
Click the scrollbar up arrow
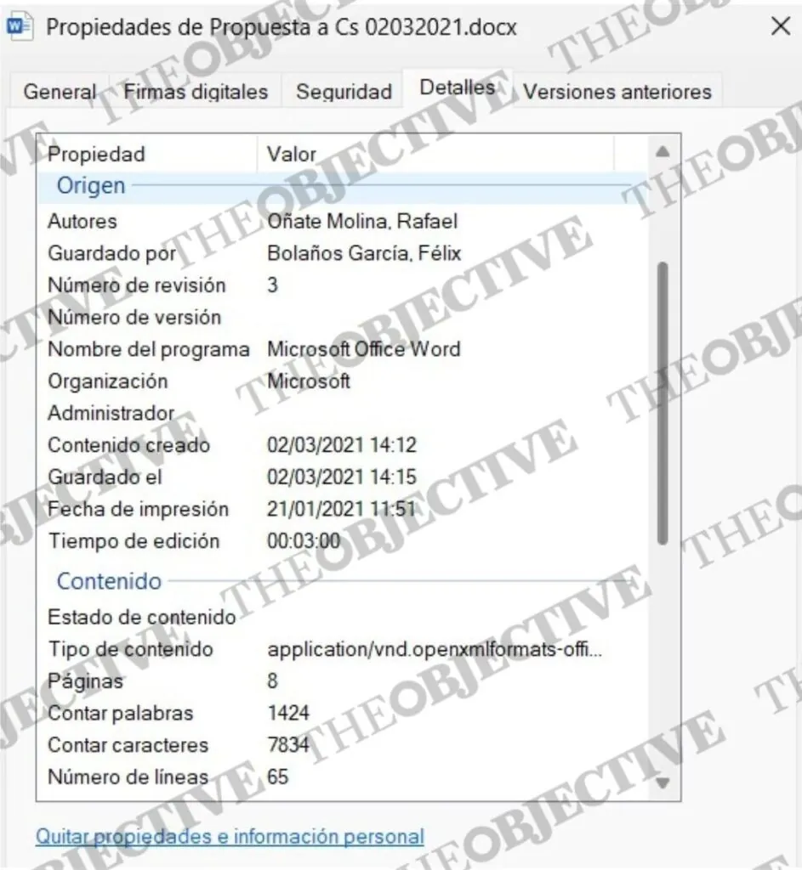coord(663,153)
